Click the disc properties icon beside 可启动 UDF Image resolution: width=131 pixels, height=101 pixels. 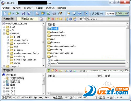pyautogui.click(x=41, y=19)
